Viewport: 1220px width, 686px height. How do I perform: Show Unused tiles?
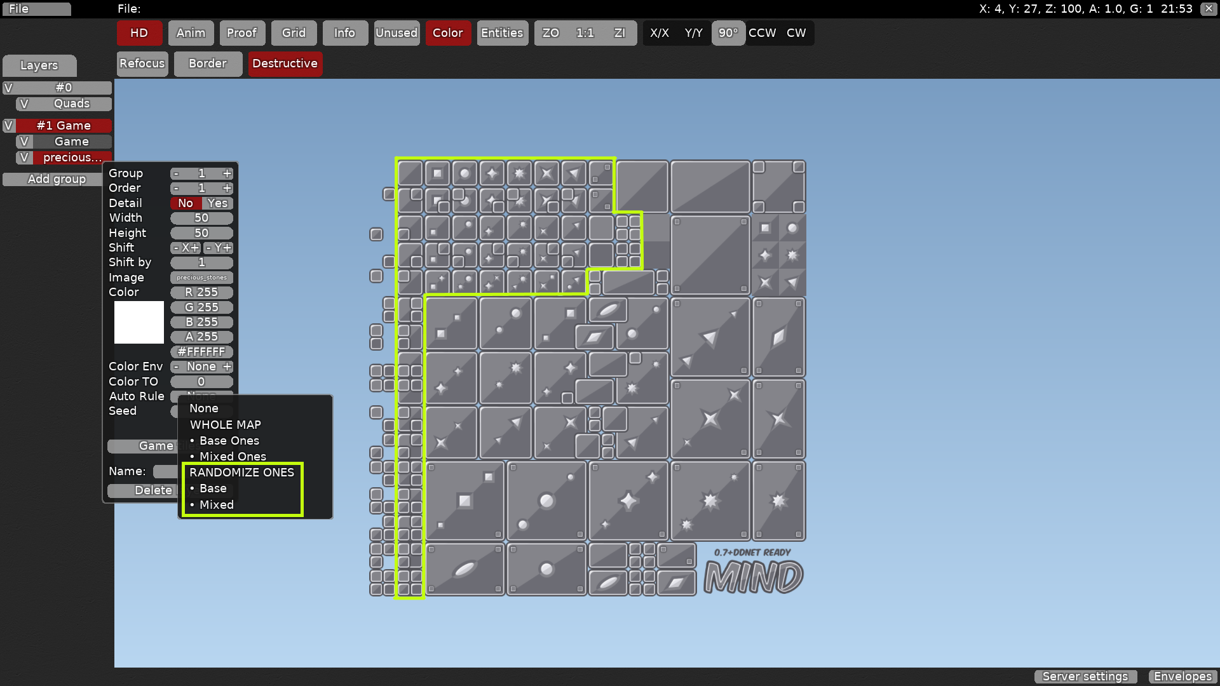396,32
